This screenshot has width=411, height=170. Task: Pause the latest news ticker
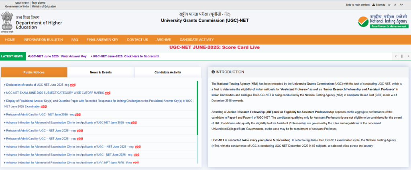tap(402, 56)
